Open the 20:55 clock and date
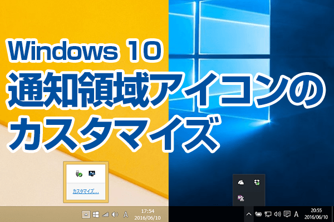 tap(316, 214)
